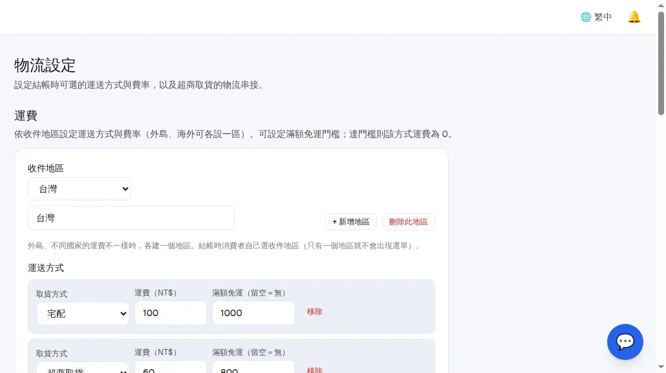The image size is (666, 373).
Task: Click the 運送方式 label
Action: (x=46, y=268)
